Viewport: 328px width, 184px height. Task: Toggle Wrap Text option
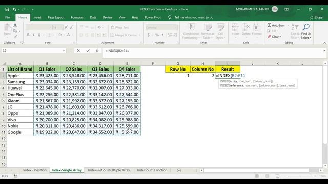(x=119, y=27)
